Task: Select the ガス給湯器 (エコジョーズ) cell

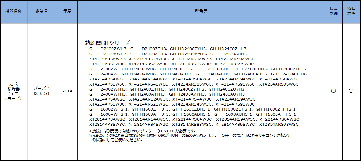Action: [x=14, y=91]
